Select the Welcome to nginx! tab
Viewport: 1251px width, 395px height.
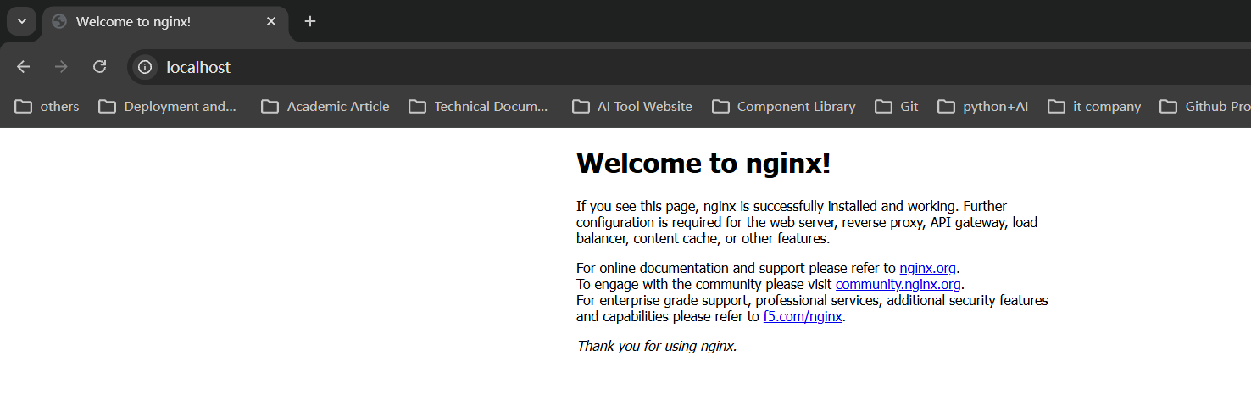pyautogui.click(x=165, y=22)
